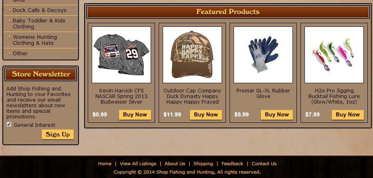Buy the $0.99 Kevin Harvick shirt now

pyautogui.click(x=135, y=114)
